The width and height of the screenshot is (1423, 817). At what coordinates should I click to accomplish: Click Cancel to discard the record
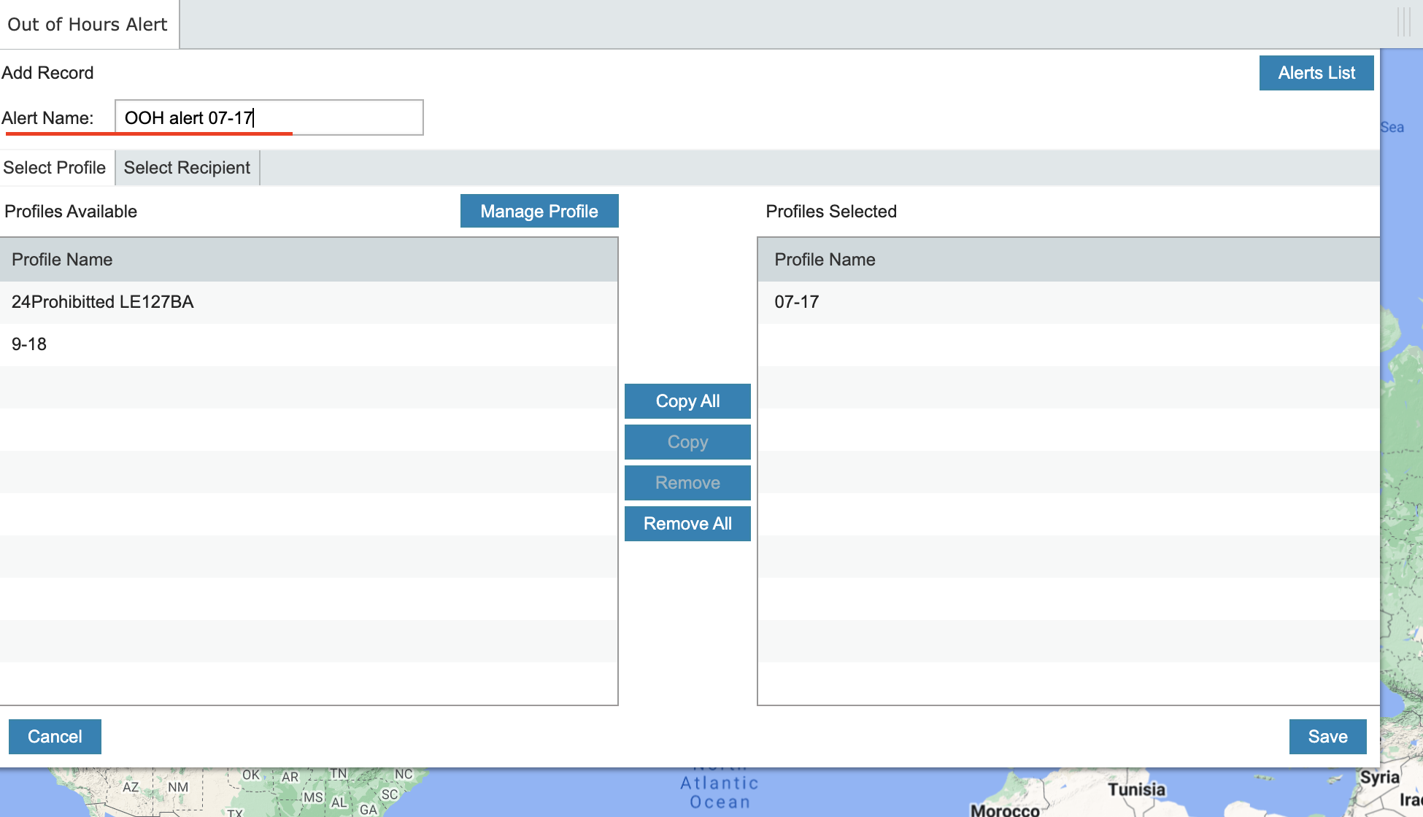point(55,737)
